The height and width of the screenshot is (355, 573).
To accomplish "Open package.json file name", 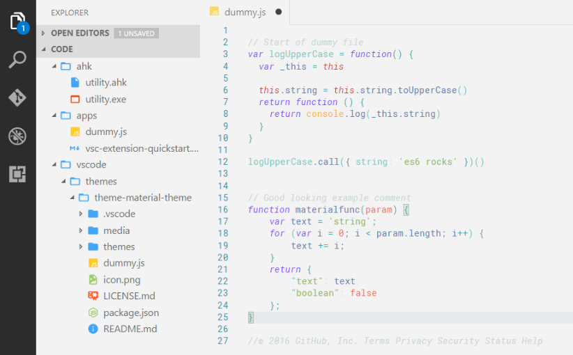I will point(131,313).
